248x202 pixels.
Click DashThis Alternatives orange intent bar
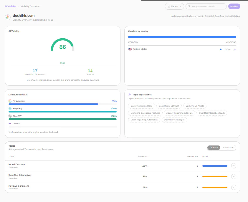(215, 177)
